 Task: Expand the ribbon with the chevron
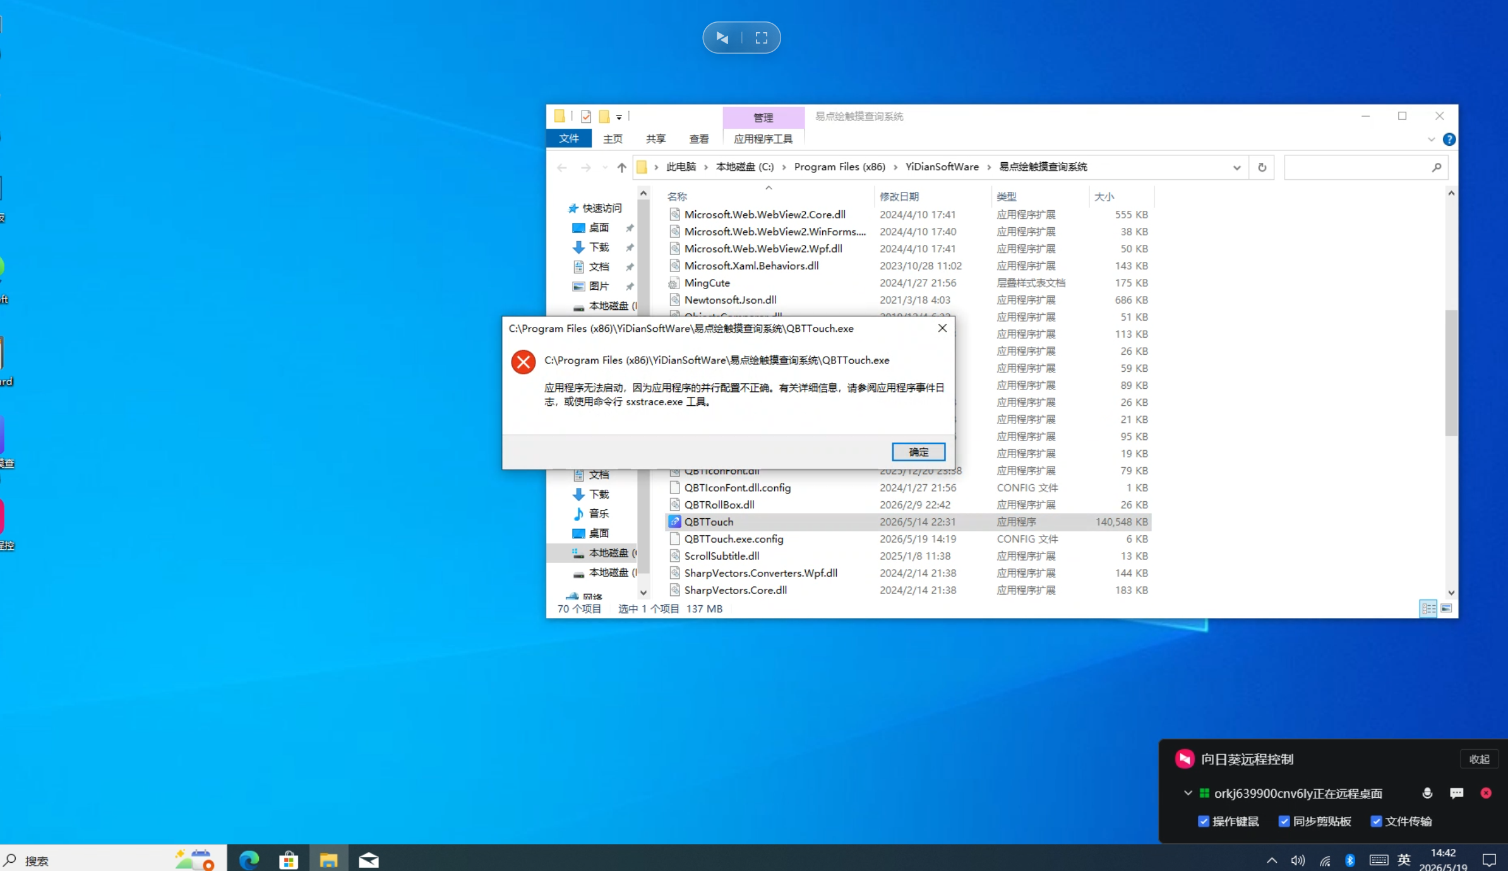click(x=1431, y=139)
